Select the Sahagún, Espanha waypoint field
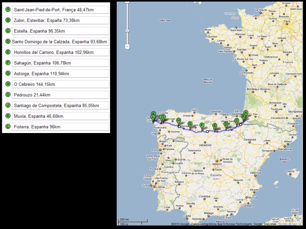The width and height of the screenshot is (306, 229). (60, 63)
